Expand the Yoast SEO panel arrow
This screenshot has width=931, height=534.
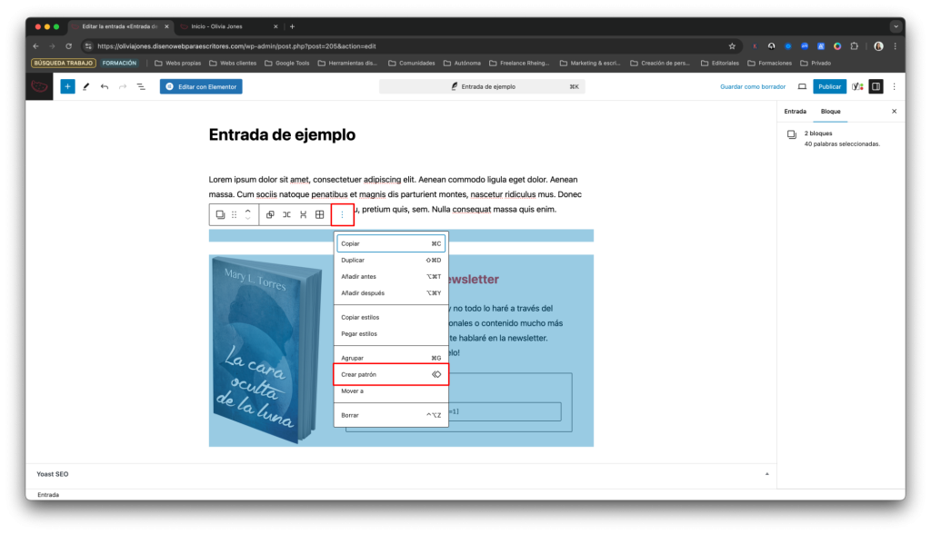pyautogui.click(x=766, y=474)
